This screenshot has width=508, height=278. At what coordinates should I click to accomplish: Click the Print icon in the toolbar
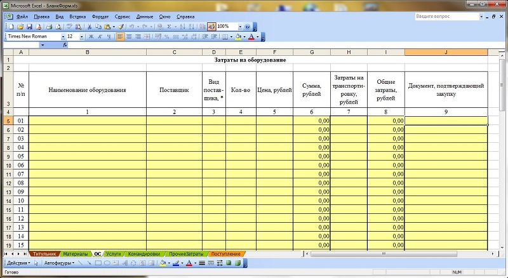tap(49, 27)
